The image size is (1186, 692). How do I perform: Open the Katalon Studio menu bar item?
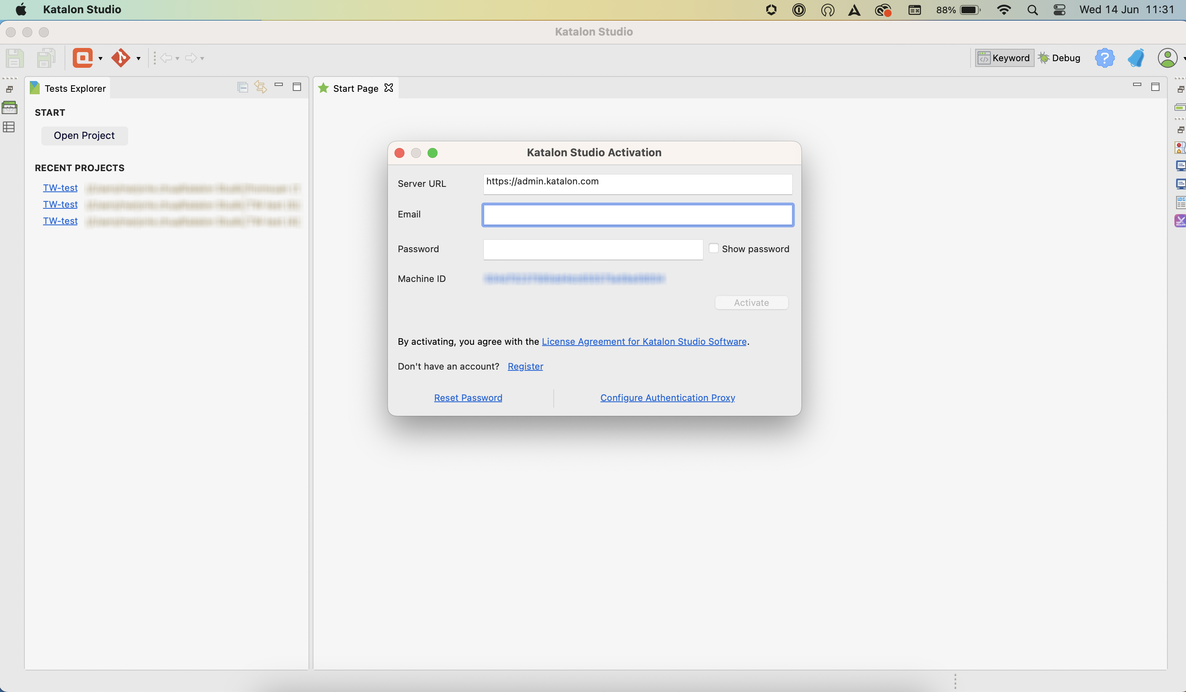coord(82,10)
